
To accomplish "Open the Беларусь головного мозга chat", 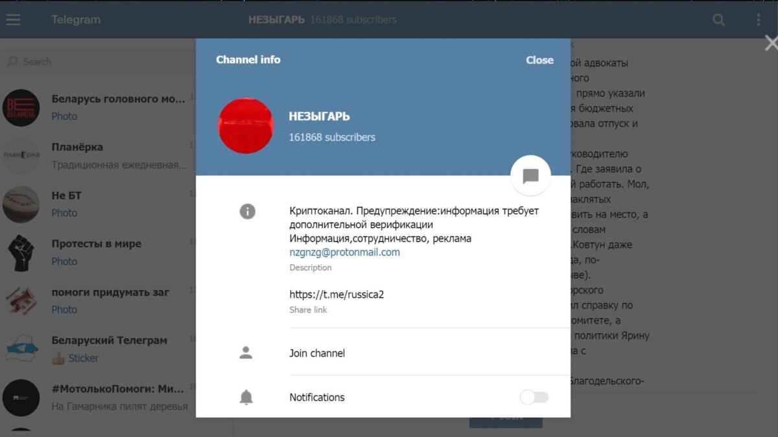I will (97, 107).
